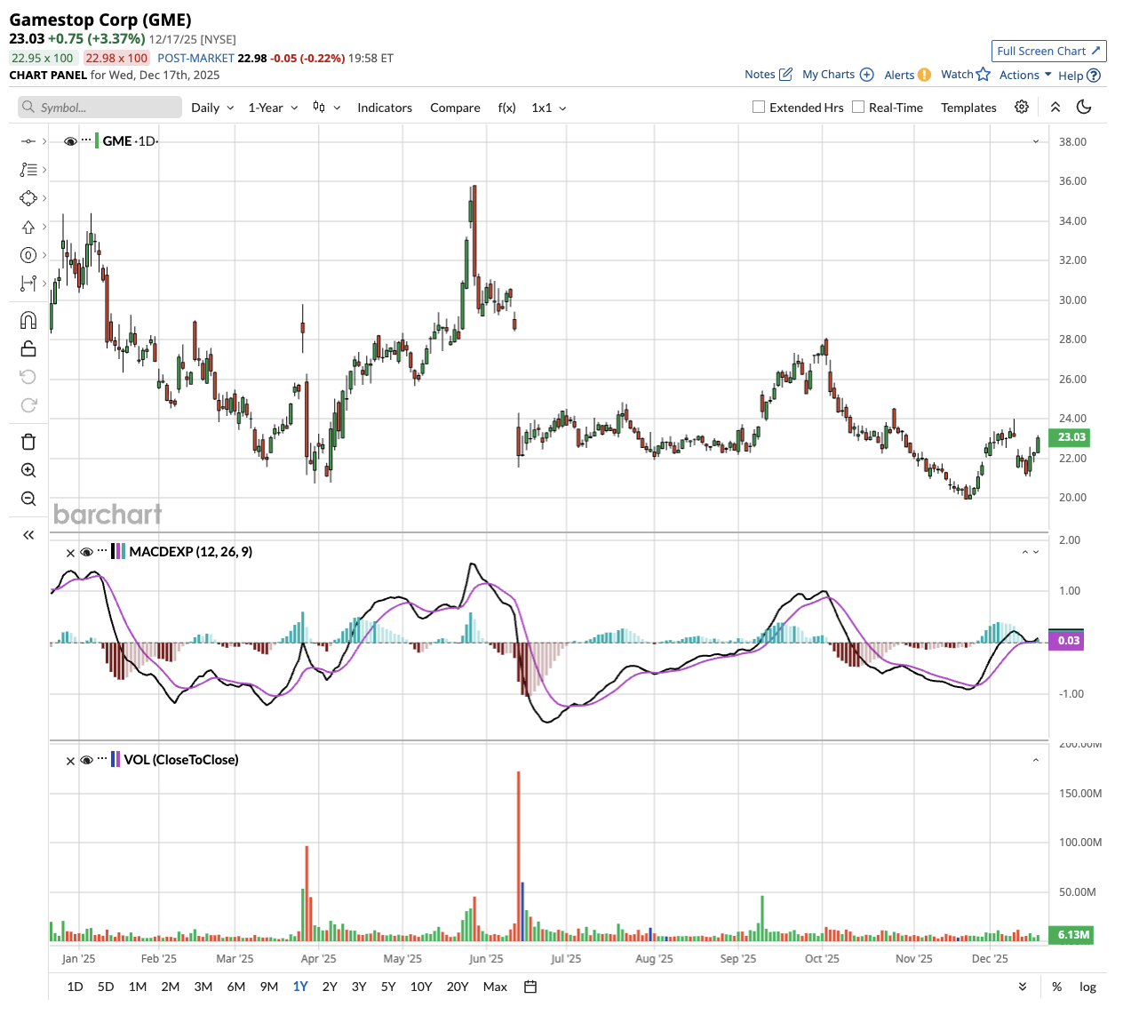
Task: Add to My Charts with plus icon
Action: pos(867,75)
